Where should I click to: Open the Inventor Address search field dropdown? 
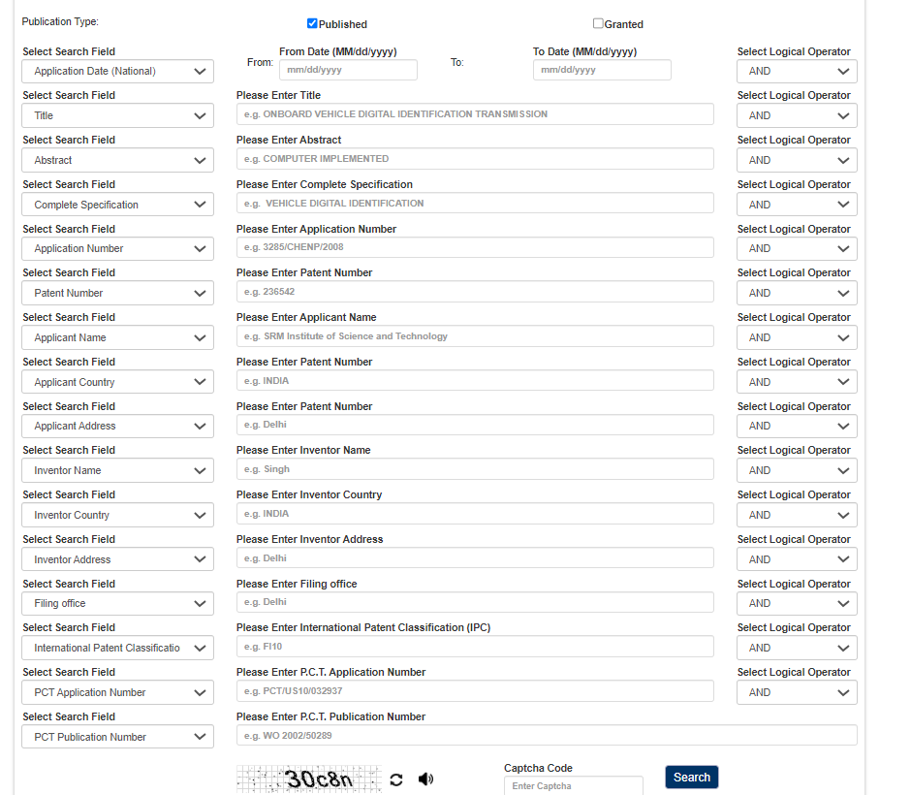(x=118, y=559)
